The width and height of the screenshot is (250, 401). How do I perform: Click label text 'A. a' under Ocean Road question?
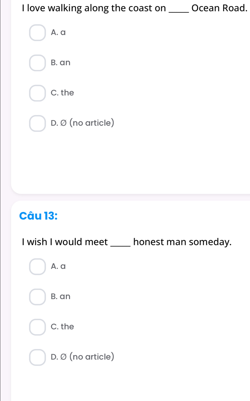pyautogui.click(x=58, y=32)
